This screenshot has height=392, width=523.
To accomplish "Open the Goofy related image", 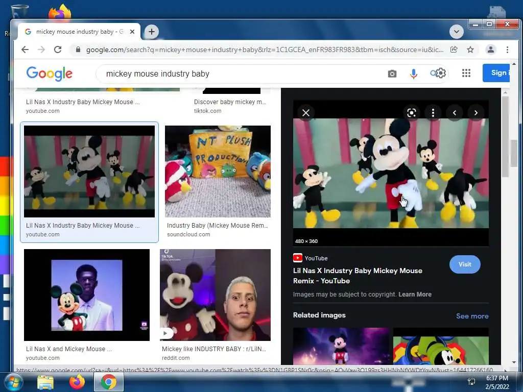I will pos(441,346).
